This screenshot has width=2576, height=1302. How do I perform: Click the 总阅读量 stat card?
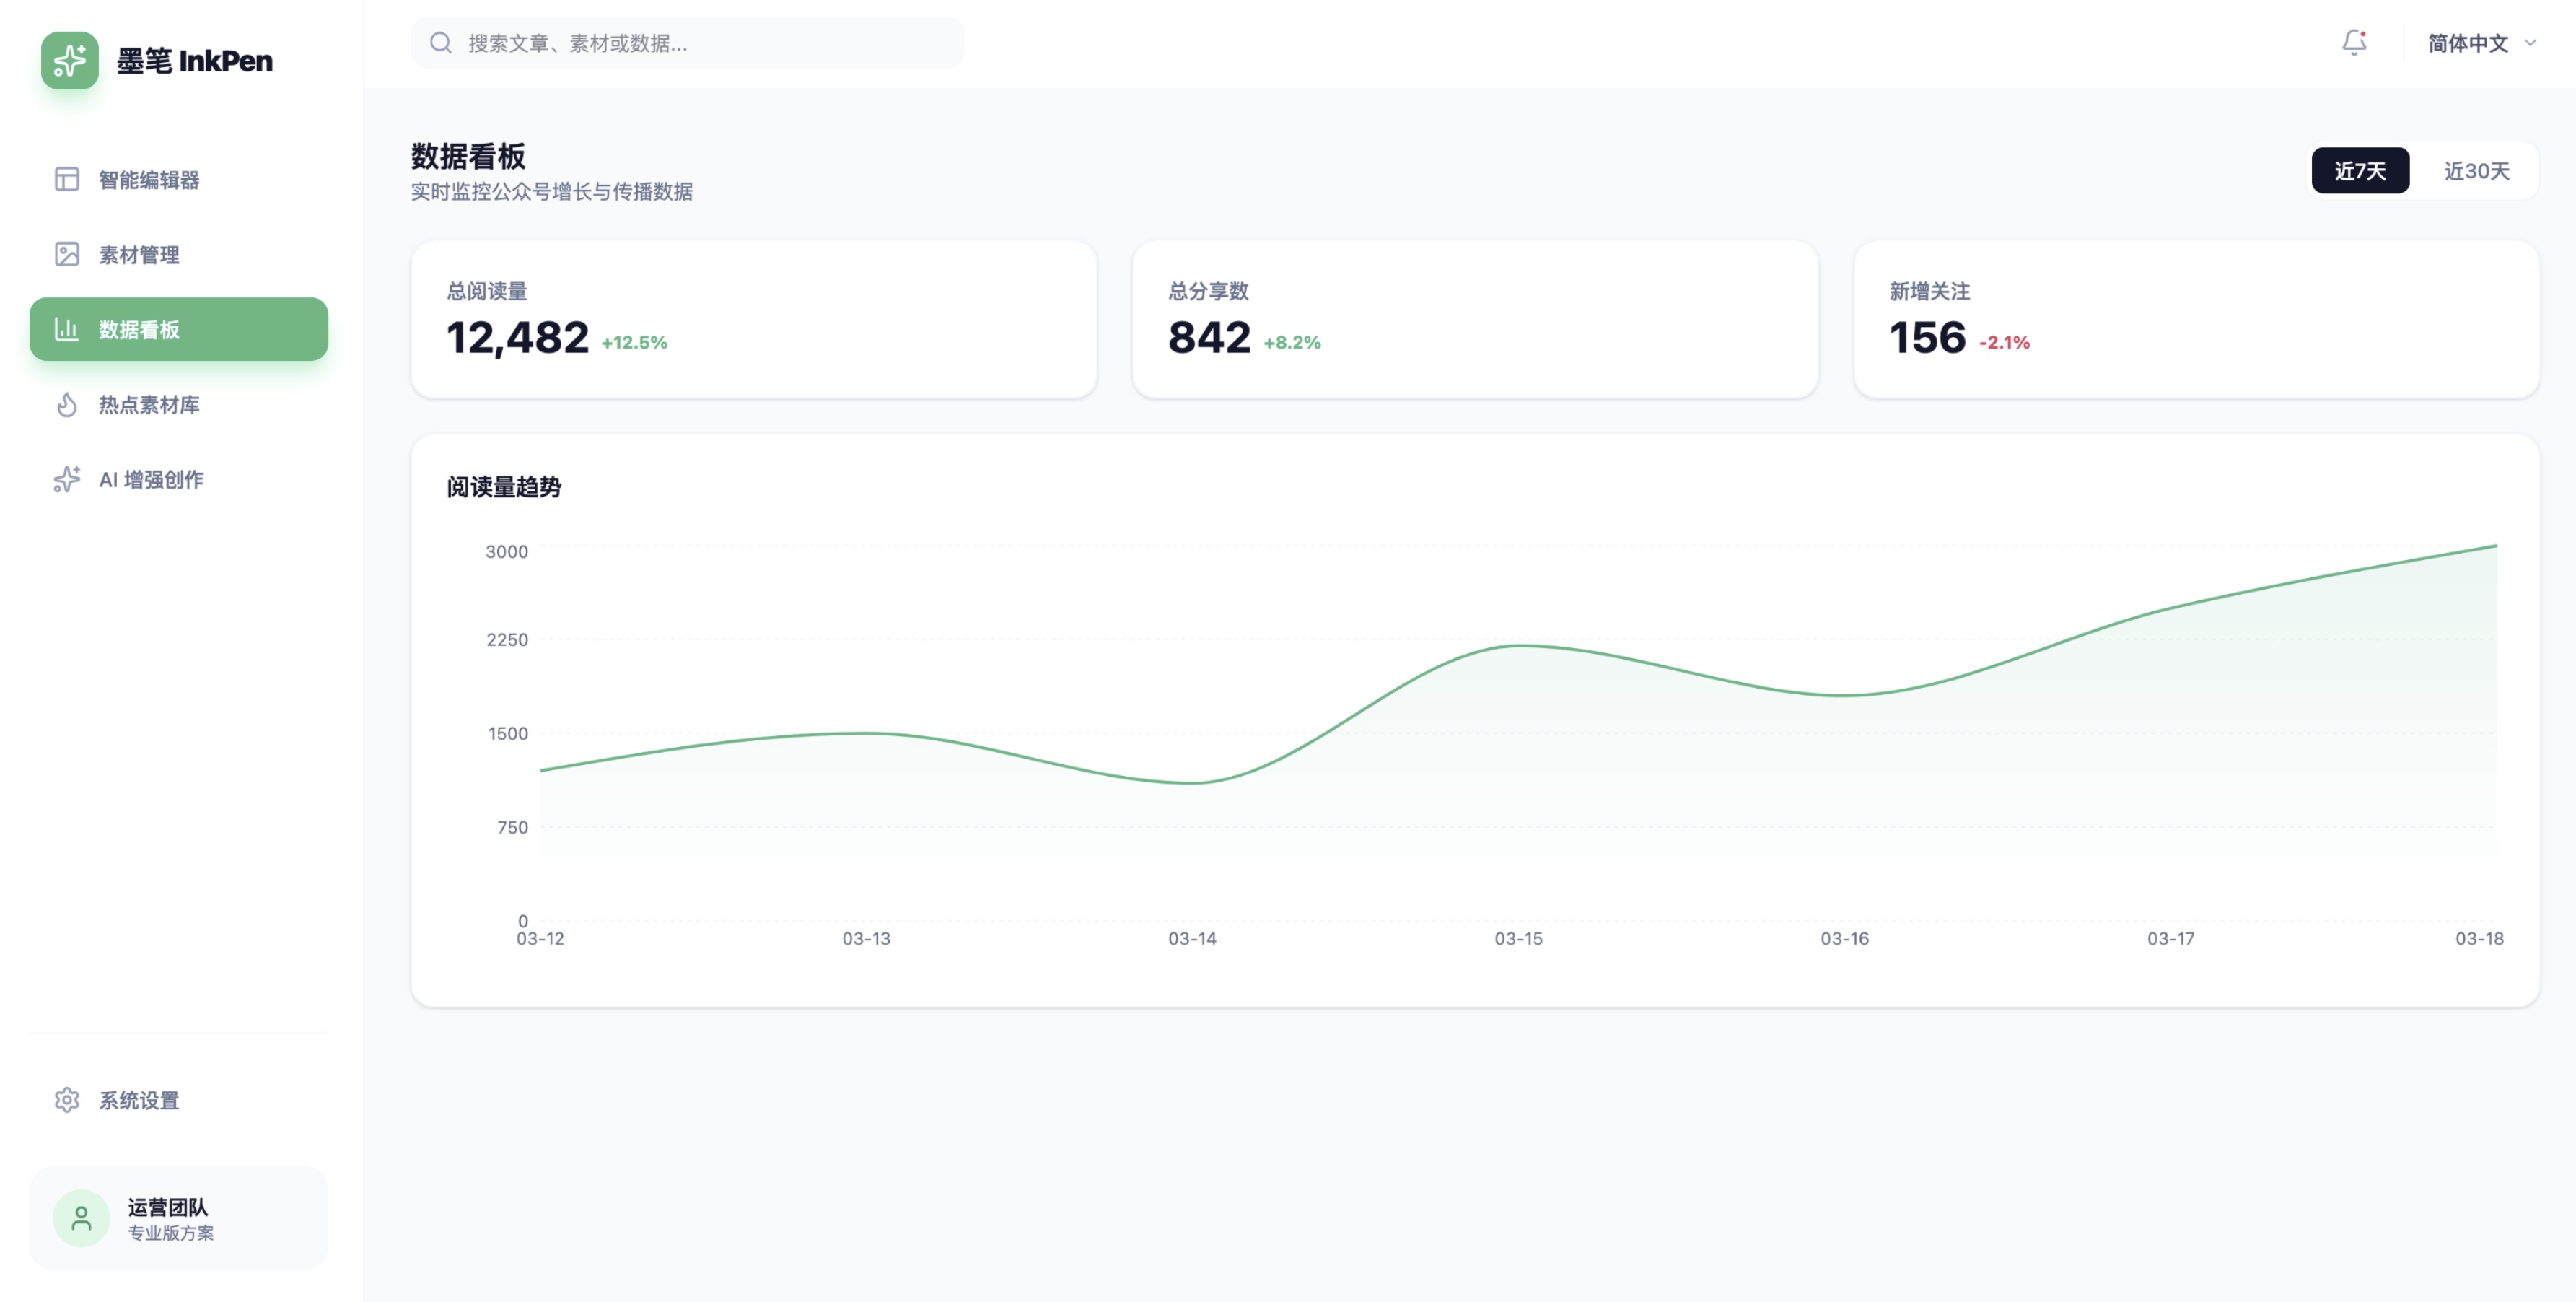pos(753,319)
